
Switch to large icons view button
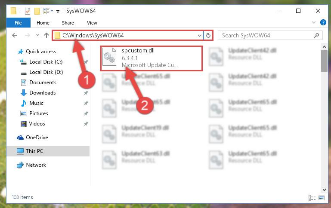coord(322,198)
